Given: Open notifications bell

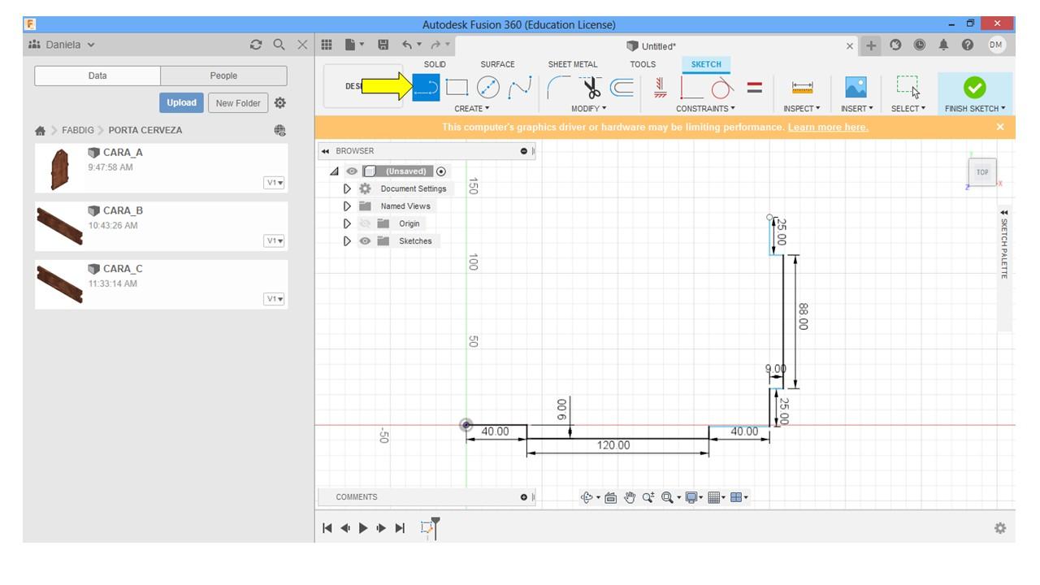Looking at the screenshot, I should point(943,45).
